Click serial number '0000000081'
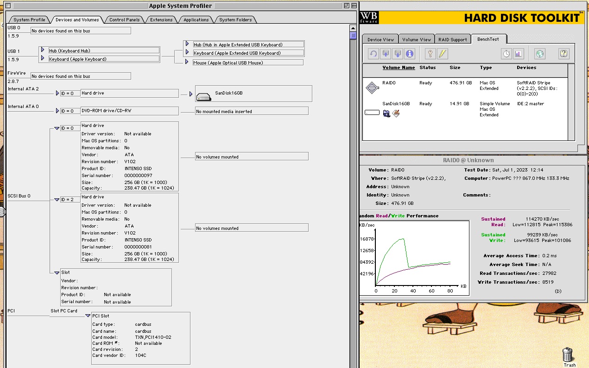The height and width of the screenshot is (368, 589). point(138,247)
